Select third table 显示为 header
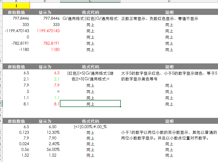The width and height of the screenshot is (218, 162). pos(45,121)
